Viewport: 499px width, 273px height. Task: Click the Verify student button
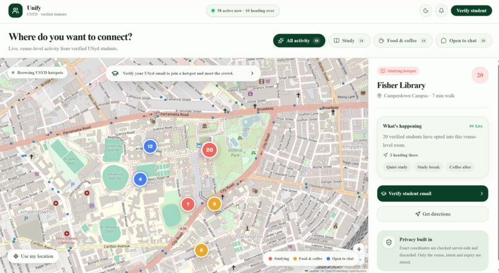click(471, 11)
